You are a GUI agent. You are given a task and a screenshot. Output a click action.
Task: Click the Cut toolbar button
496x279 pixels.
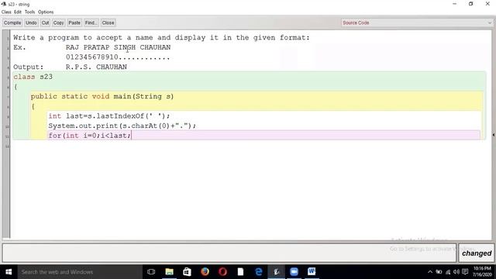click(x=45, y=22)
